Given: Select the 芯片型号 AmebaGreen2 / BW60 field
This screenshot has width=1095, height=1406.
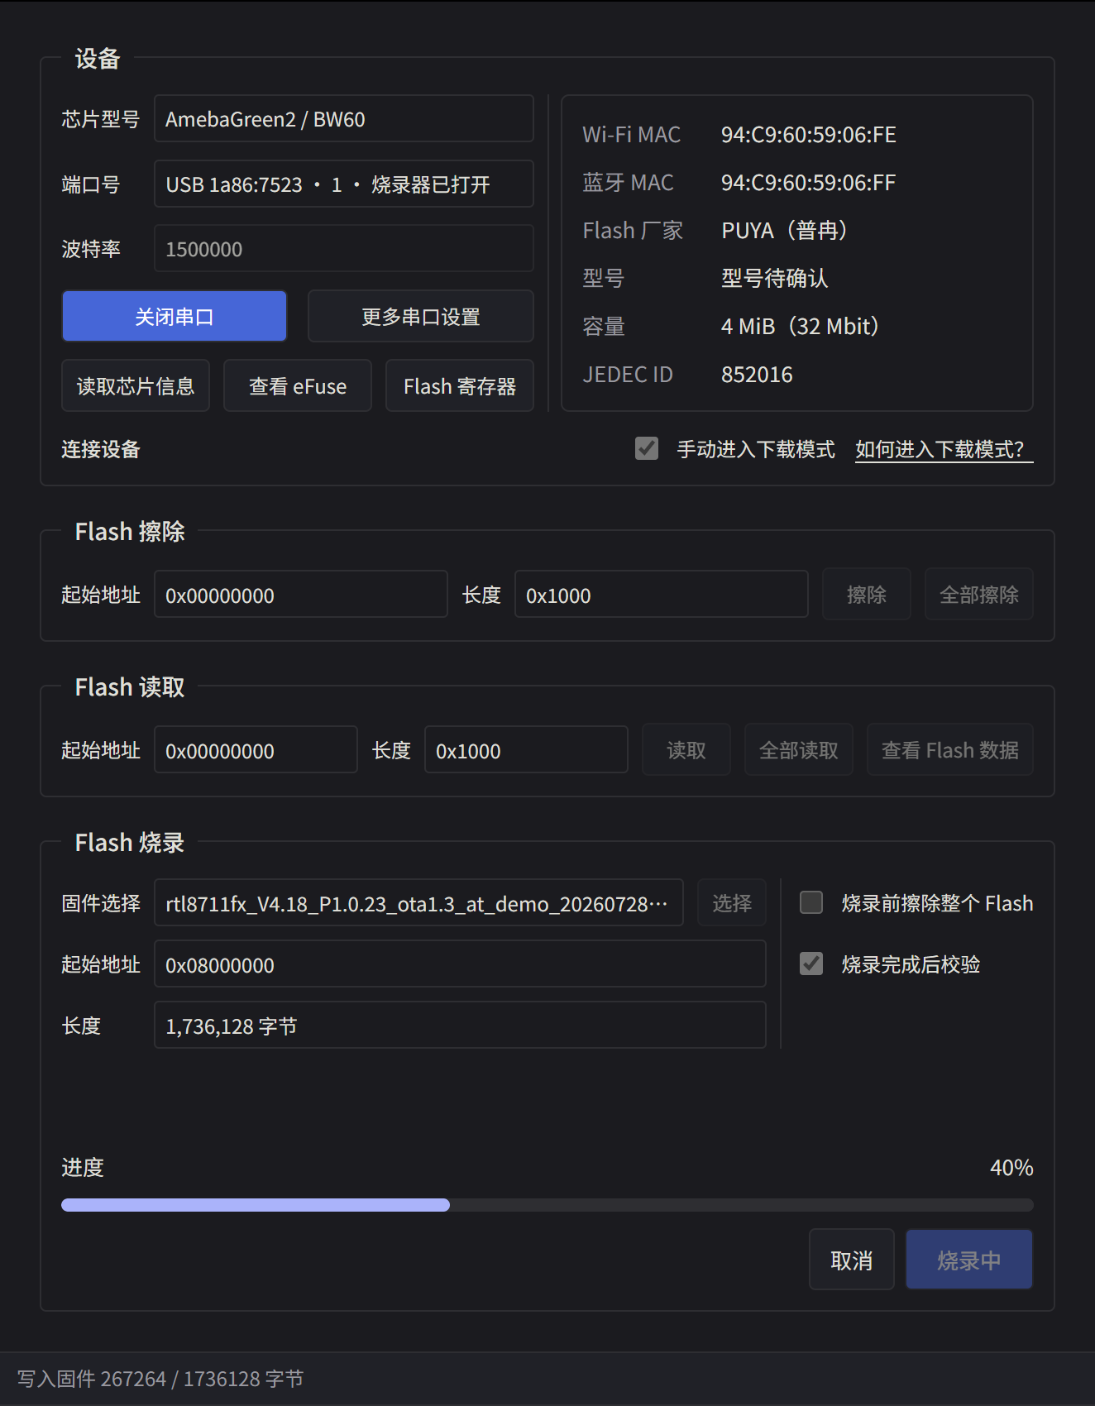Looking at the screenshot, I should (344, 118).
